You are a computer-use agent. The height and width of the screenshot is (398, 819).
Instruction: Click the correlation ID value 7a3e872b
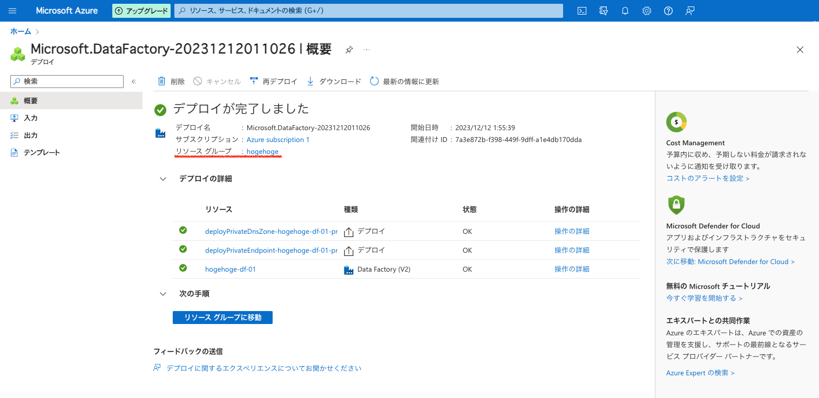tap(518, 140)
